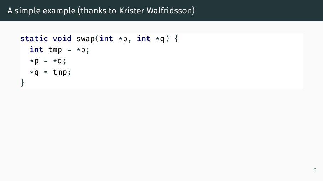Click the 'static' keyword in the code
Viewport: 323px width, 181px height.
34,39
